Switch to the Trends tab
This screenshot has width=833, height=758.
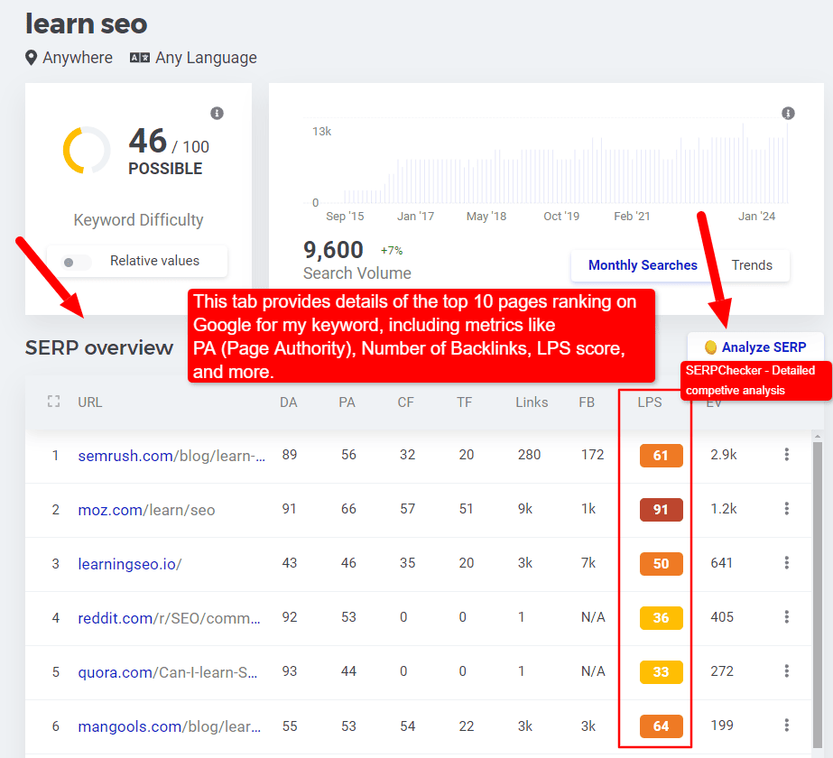(751, 265)
